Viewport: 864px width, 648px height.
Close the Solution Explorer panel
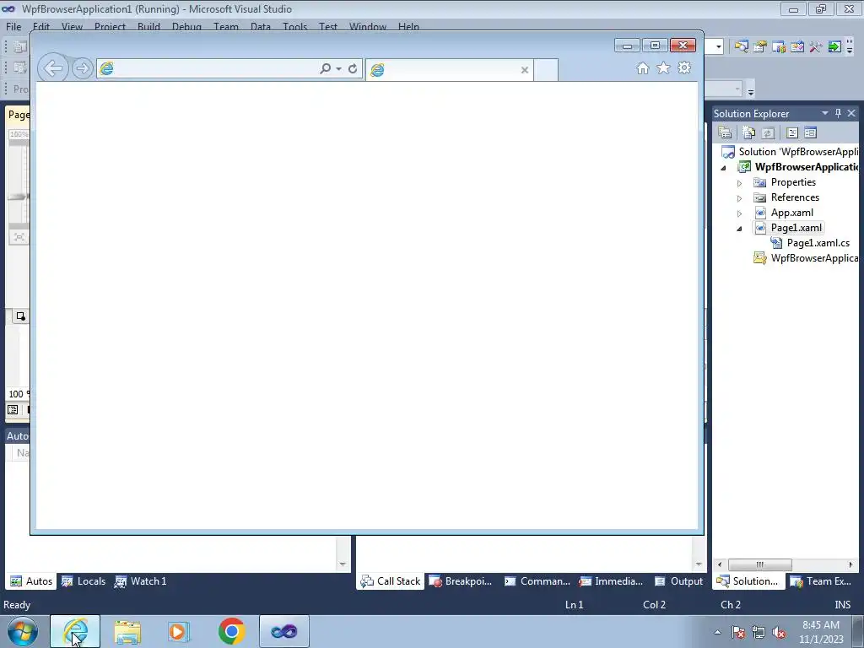(x=851, y=113)
